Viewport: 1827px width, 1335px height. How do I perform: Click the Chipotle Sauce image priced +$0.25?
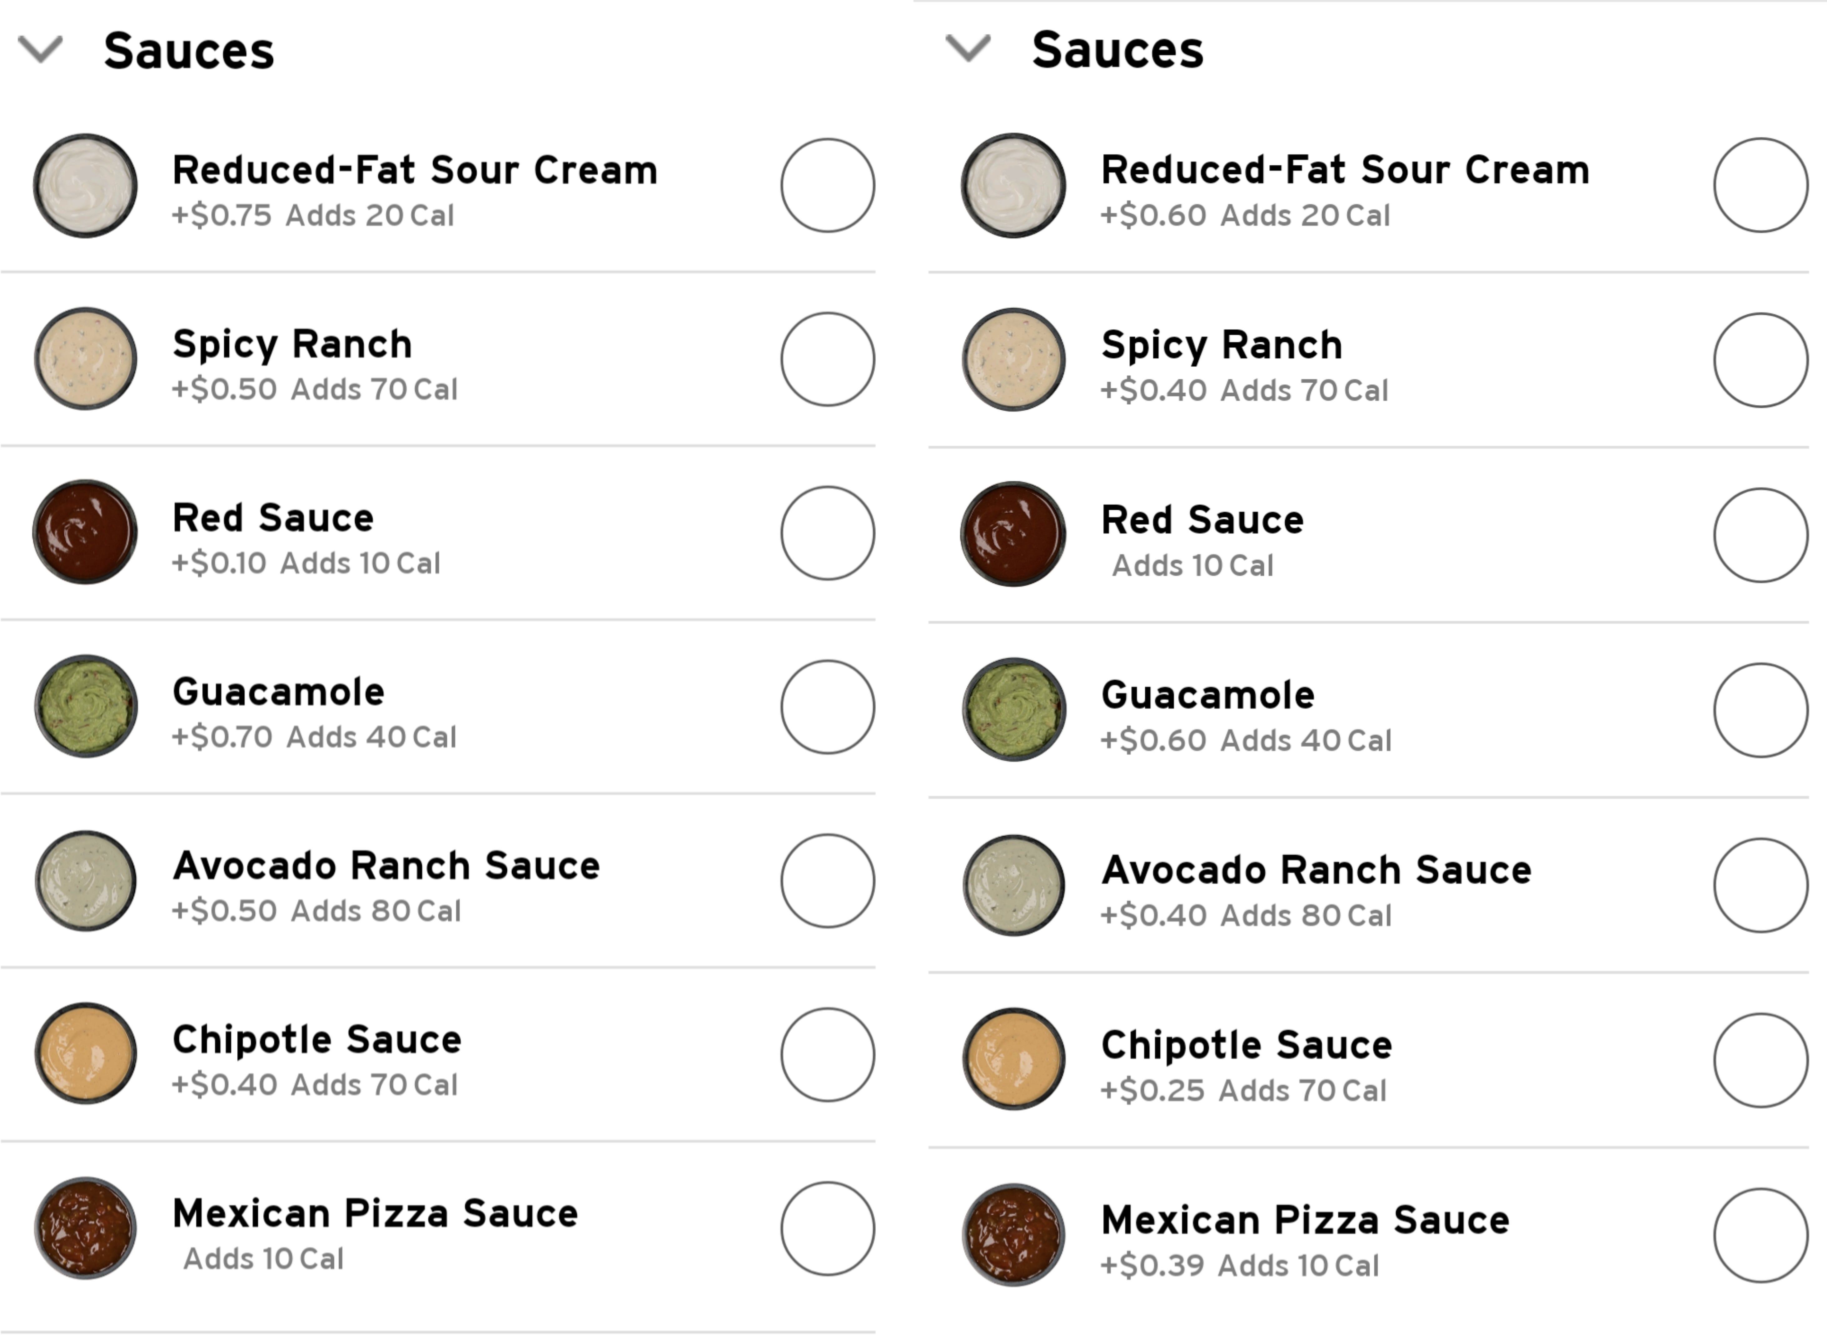tap(1014, 1059)
